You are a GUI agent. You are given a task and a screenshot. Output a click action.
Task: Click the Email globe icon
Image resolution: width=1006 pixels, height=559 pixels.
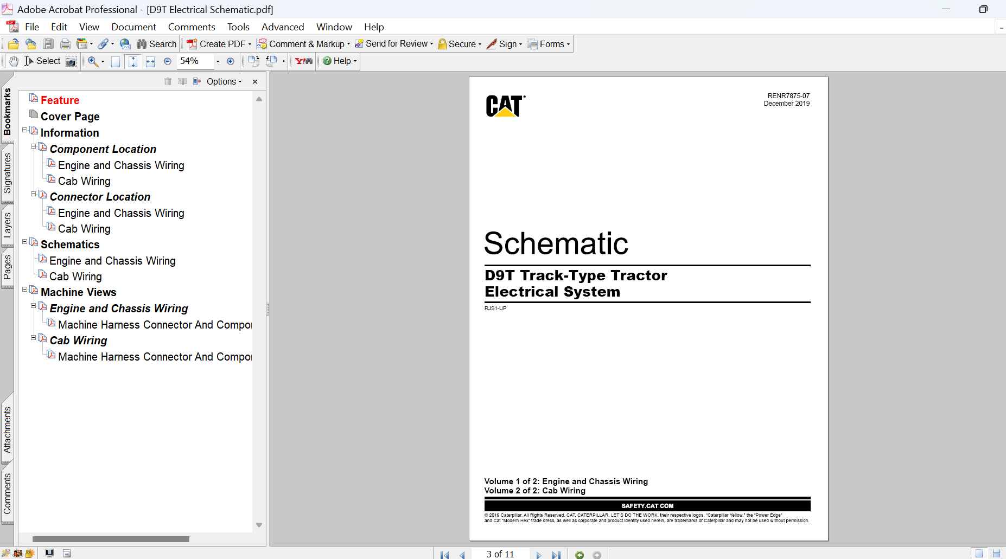pos(125,44)
